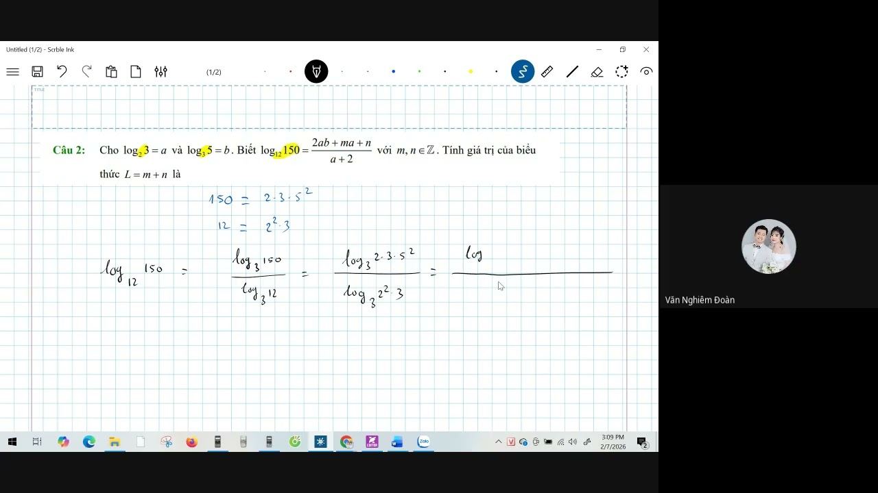Screen dimensions: 878x493
Task: Click the name Văn Nghiêm Đoàn
Action: pyautogui.click(x=700, y=300)
